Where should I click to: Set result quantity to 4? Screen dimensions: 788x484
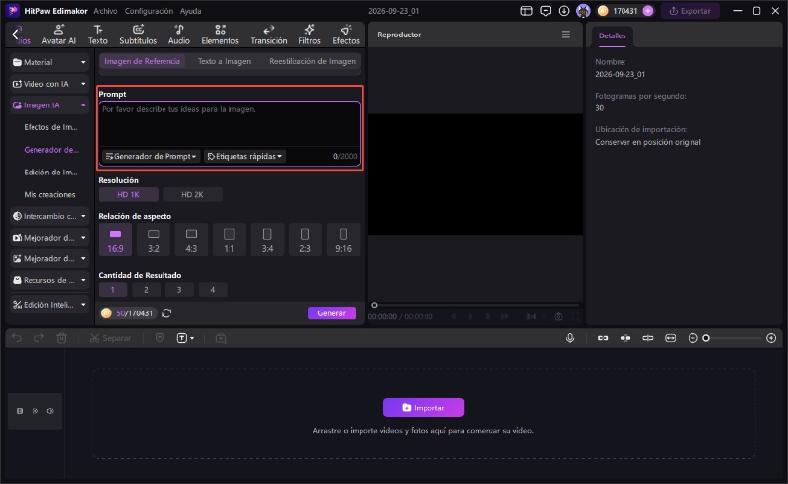tap(213, 289)
